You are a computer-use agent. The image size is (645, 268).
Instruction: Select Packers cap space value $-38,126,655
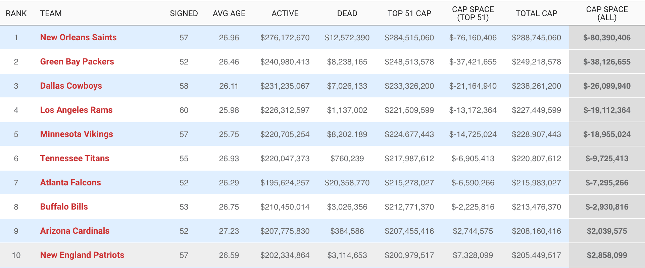(607, 62)
